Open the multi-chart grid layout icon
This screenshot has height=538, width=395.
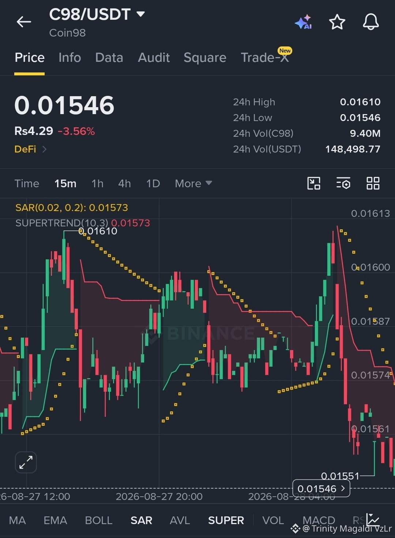click(x=373, y=183)
